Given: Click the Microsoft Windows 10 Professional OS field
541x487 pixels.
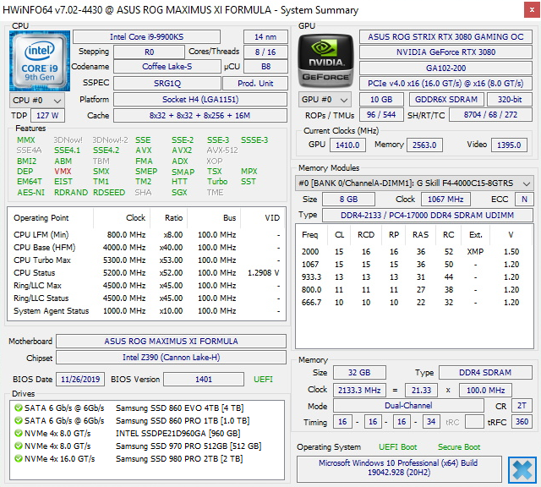Looking at the screenshot, I should click(398, 468).
